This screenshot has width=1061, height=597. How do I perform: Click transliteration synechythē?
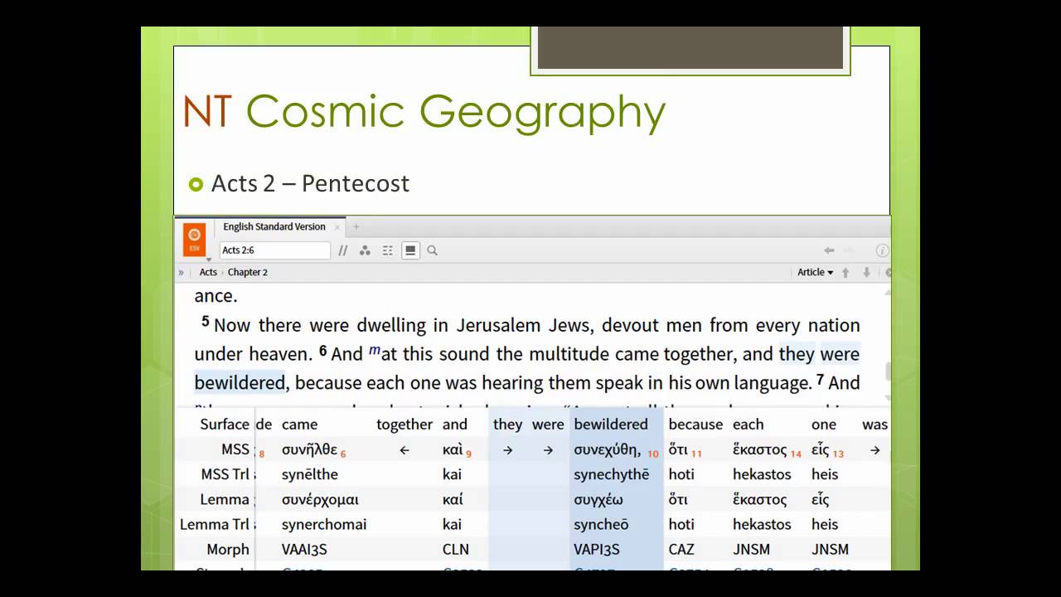[612, 474]
